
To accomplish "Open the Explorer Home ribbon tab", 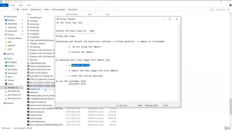I will click(13, 5).
